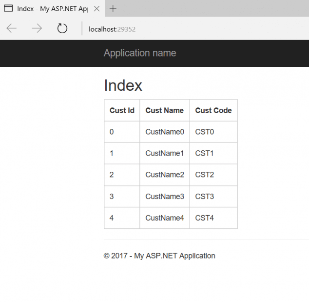Select the CustName0 cell

click(165, 132)
